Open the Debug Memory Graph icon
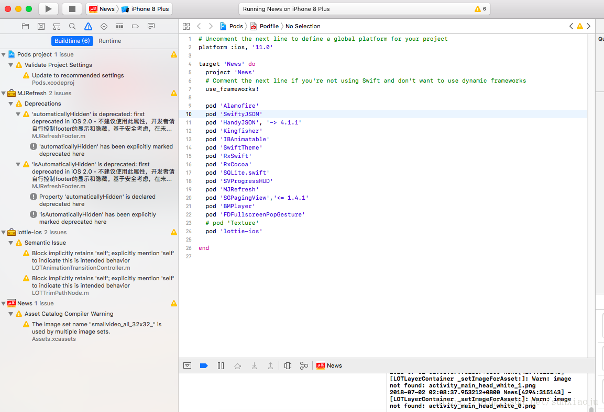The width and height of the screenshot is (604, 412). coord(304,365)
